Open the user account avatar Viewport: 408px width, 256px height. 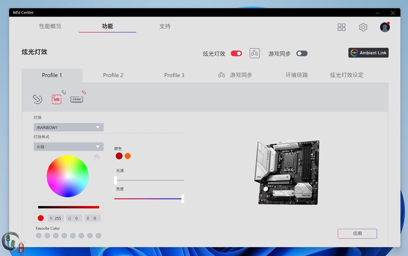(385, 27)
